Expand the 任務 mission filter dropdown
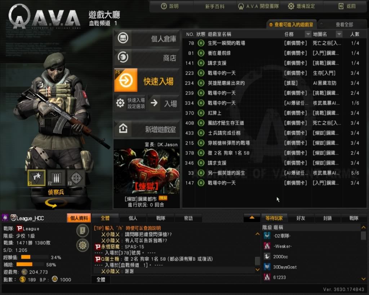This screenshot has height=295, width=369. (x=308, y=34)
